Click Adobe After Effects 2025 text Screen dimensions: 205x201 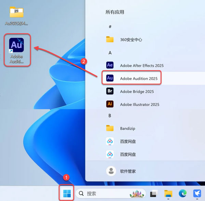point(142,65)
